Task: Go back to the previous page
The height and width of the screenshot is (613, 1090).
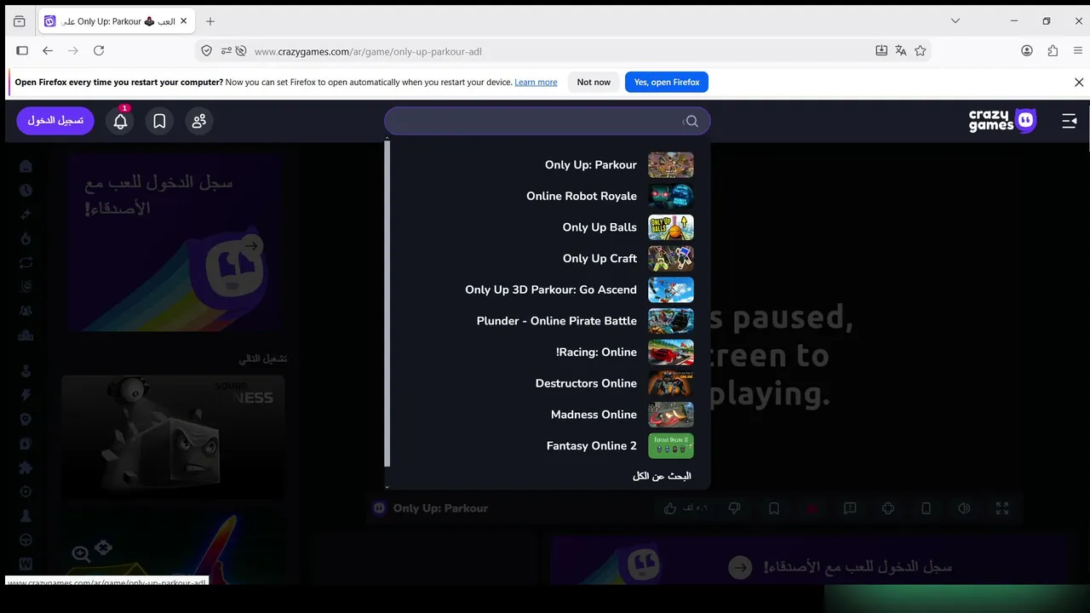Action: click(x=48, y=51)
